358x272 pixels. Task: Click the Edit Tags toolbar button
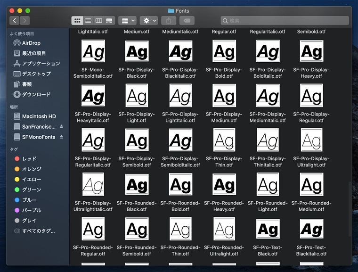[x=187, y=21]
